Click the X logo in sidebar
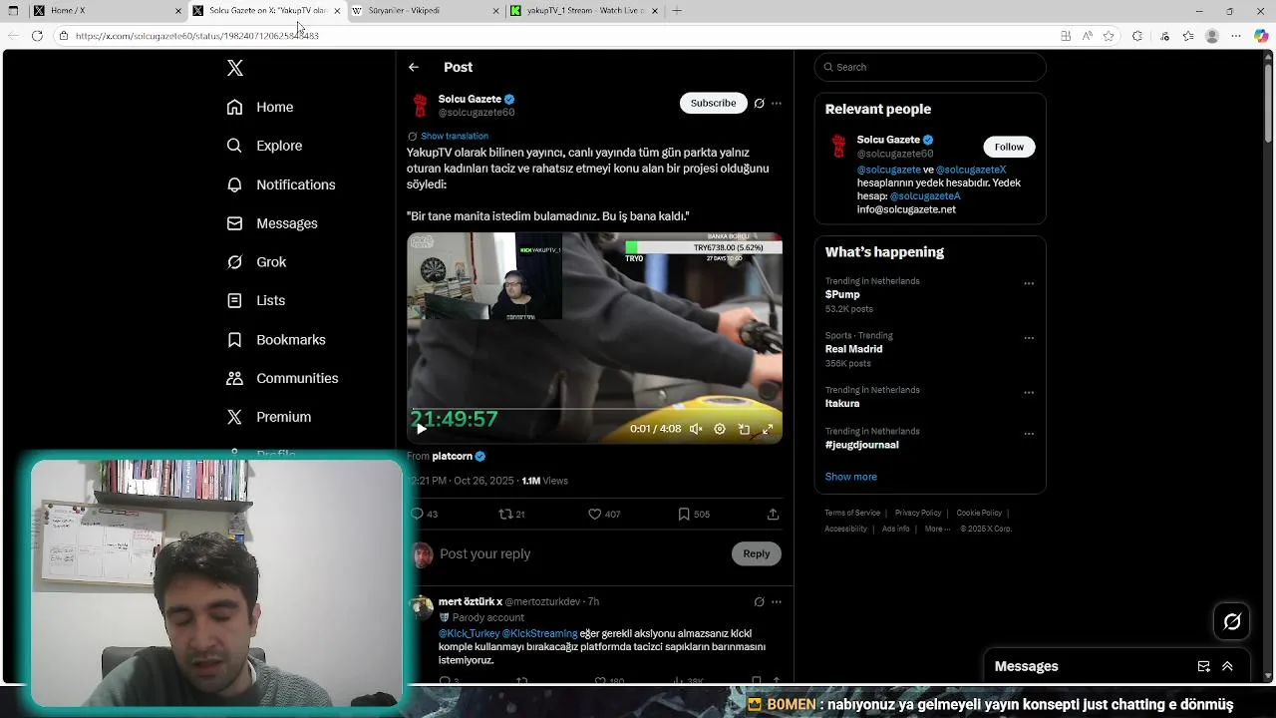The image size is (1276, 718). 235,68
